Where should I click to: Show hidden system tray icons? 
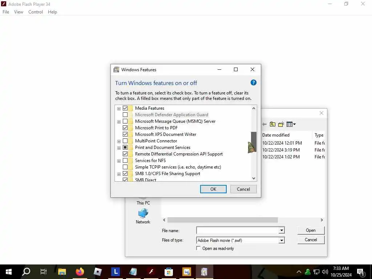pos(299,272)
